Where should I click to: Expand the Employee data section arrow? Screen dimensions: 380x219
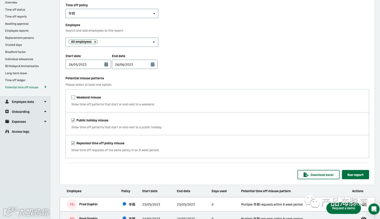point(45,102)
